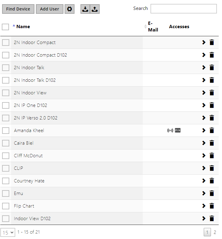This screenshot has height=239, width=222.
Task: Click the upload/export icon in toolbar
Action: click(95, 9)
